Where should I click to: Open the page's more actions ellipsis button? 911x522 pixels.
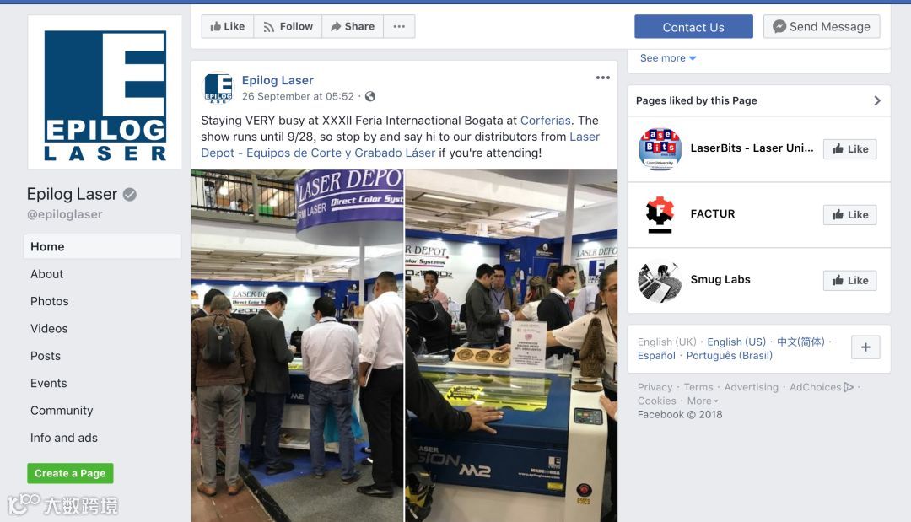(399, 27)
